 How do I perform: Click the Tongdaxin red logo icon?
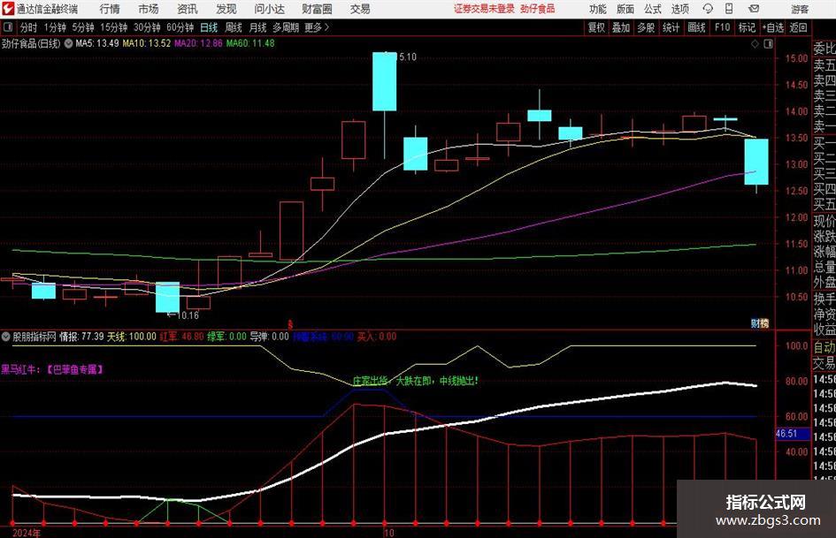pyautogui.click(x=7, y=9)
